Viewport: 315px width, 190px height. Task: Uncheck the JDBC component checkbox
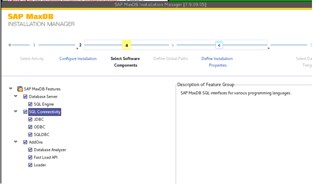click(x=30, y=119)
